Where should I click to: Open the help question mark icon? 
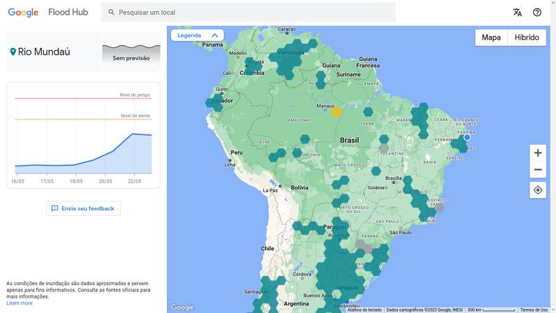[537, 12]
